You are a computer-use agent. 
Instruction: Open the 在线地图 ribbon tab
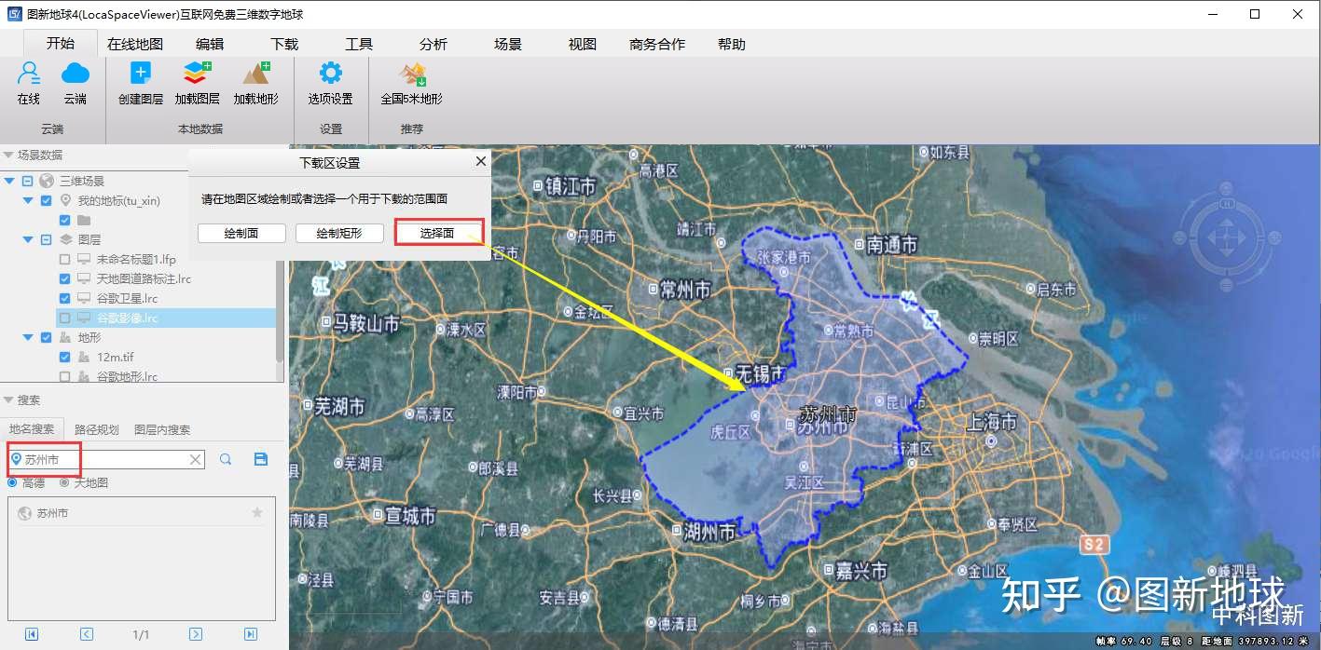[x=135, y=44]
